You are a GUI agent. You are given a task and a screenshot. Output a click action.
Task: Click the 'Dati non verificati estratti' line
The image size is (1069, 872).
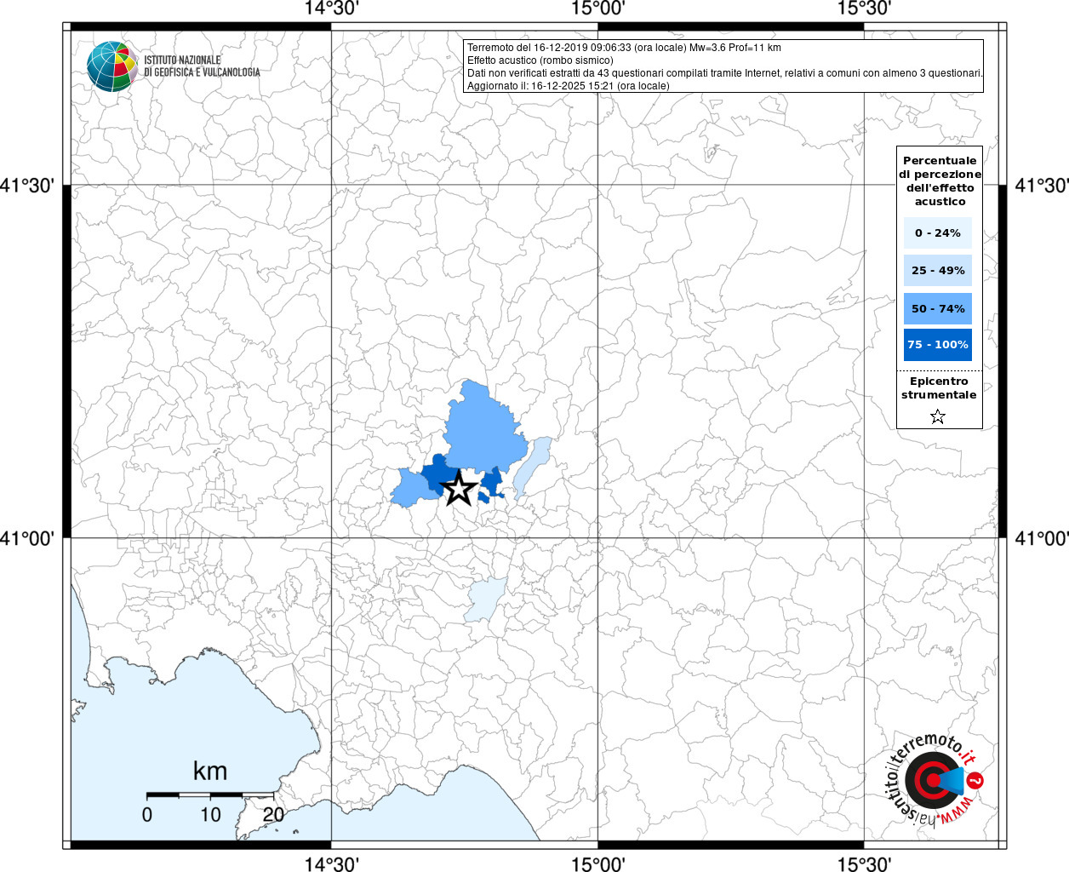click(725, 73)
